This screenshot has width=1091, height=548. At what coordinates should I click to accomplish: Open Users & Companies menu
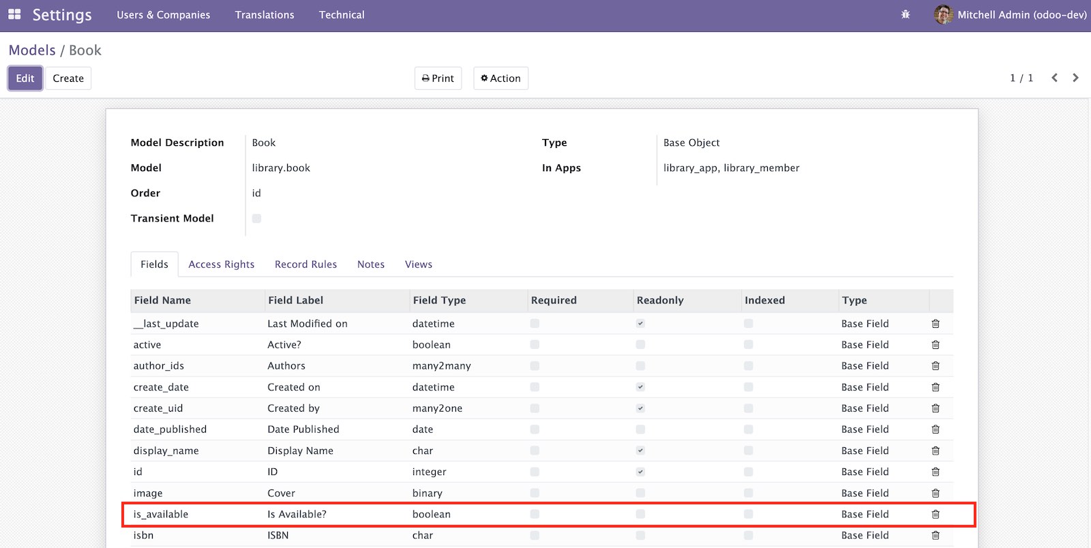click(x=164, y=14)
